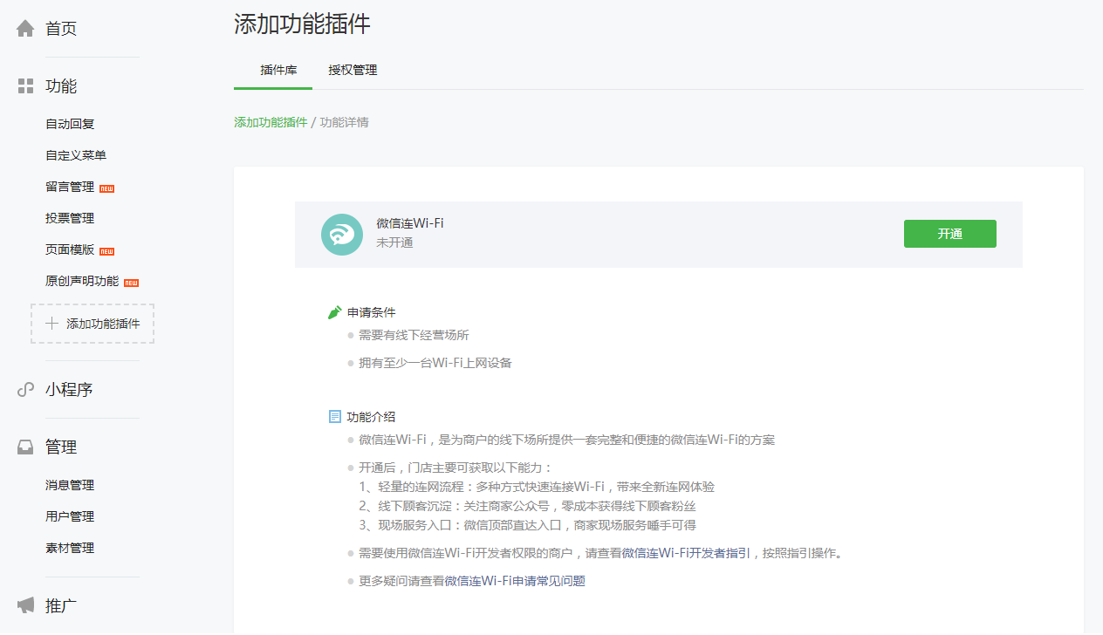Click the mini program icon beside 小程序
Viewport: 1103px width, 635px height.
(x=25, y=390)
